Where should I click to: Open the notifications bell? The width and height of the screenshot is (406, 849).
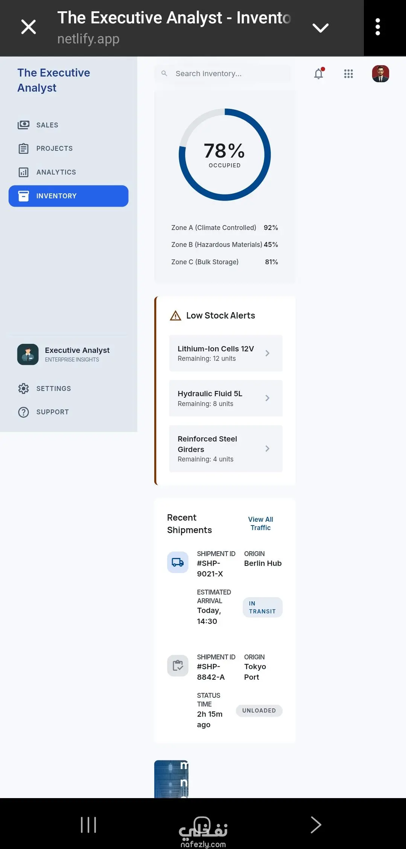319,74
